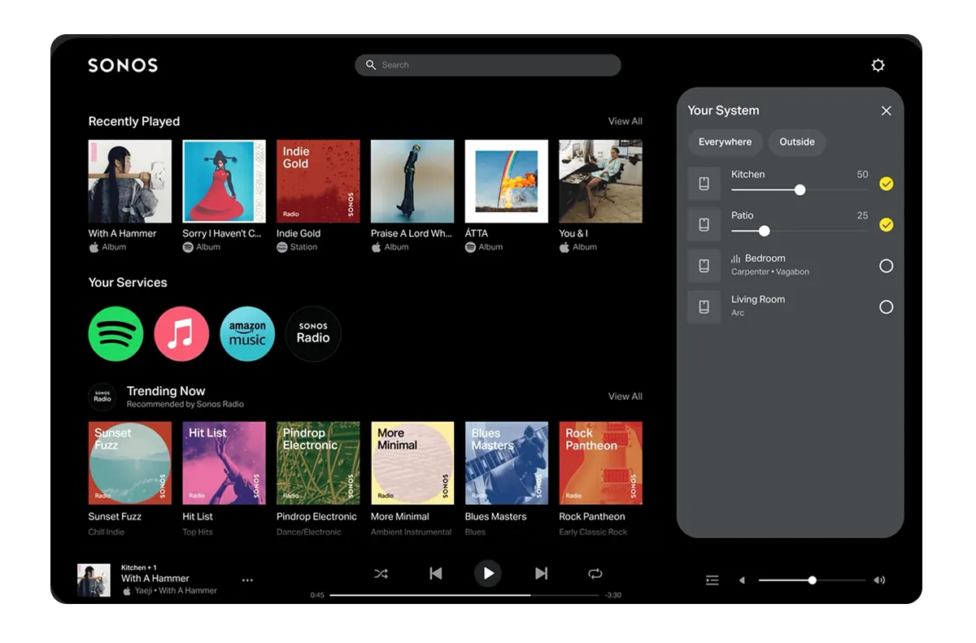Image resolution: width=976 pixels, height=643 pixels.
Task: Open settings via the gear icon
Action: [878, 65]
